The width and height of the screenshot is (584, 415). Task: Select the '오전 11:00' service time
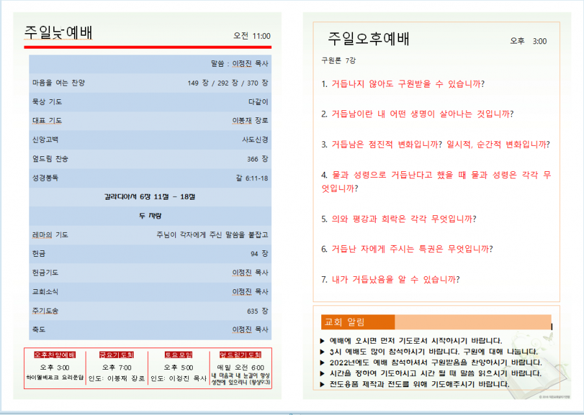(252, 36)
